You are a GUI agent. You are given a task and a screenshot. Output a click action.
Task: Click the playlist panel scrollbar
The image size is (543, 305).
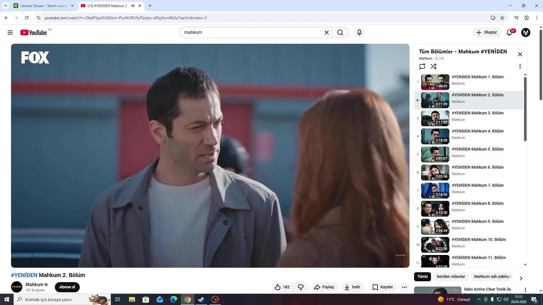point(525,109)
